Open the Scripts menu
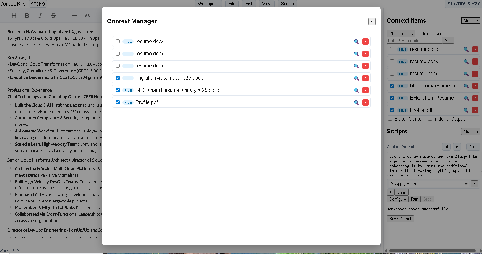 point(287,4)
